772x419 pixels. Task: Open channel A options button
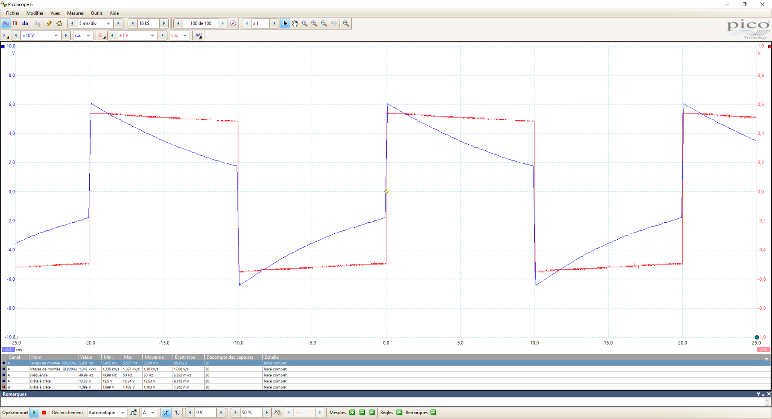pos(6,36)
